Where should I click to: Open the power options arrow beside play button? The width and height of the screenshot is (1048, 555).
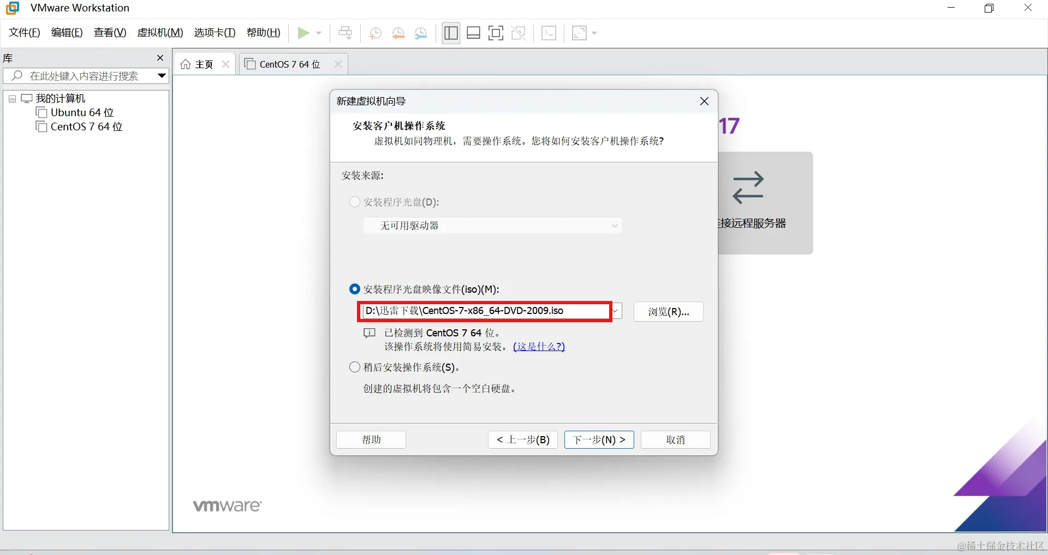tap(319, 33)
